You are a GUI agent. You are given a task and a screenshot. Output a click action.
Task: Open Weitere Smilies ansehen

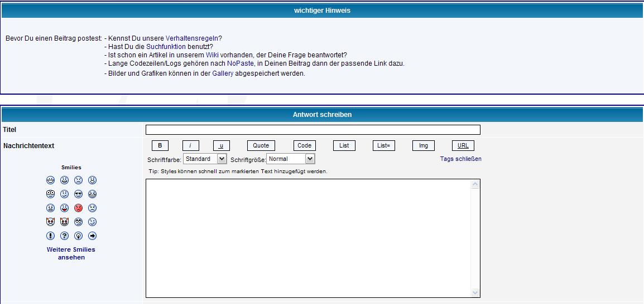[71, 253]
